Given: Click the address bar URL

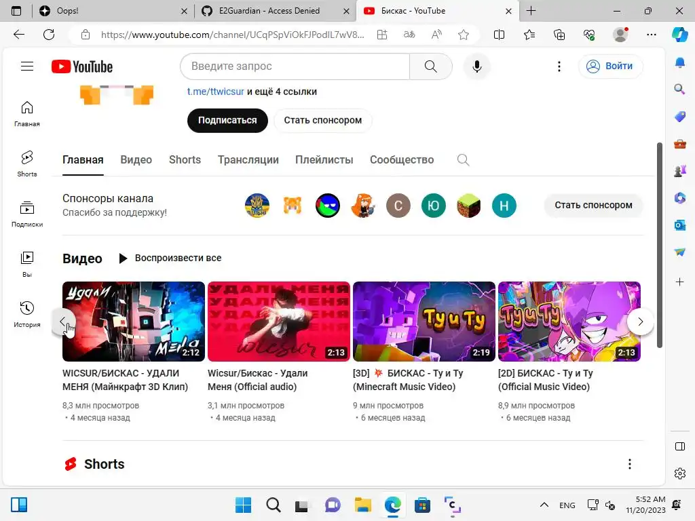Looking at the screenshot, I should point(233,35).
